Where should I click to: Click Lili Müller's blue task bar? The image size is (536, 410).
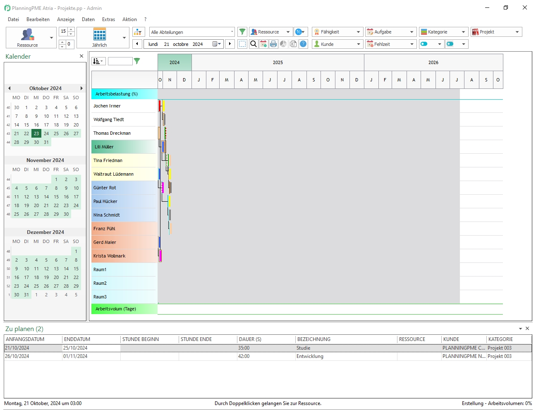(x=163, y=146)
